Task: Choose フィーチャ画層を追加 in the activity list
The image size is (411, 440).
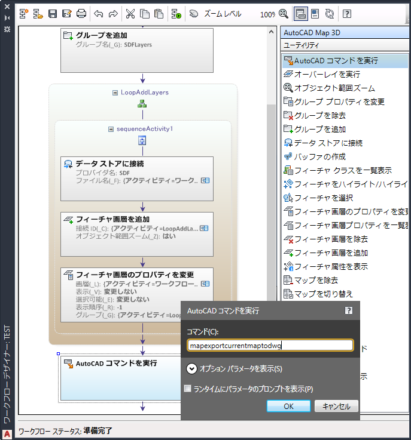Action: (x=345, y=253)
